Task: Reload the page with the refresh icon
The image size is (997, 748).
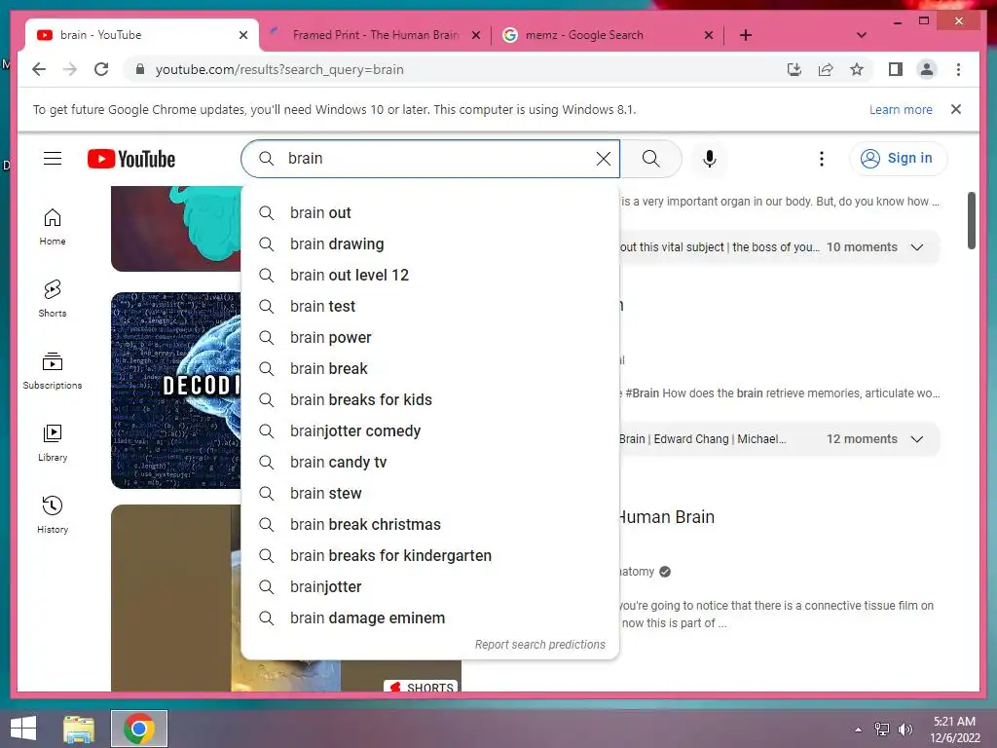Action: pos(101,69)
